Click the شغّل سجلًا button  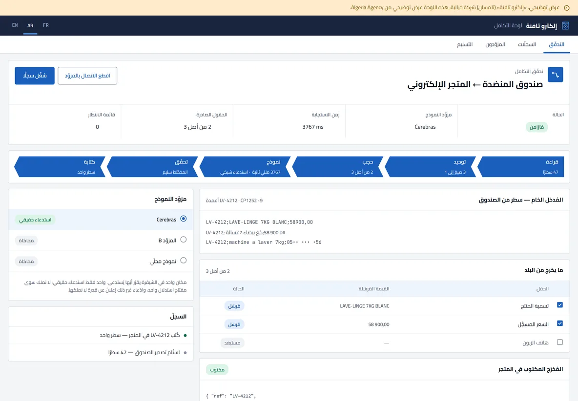[x=35, y=76]
